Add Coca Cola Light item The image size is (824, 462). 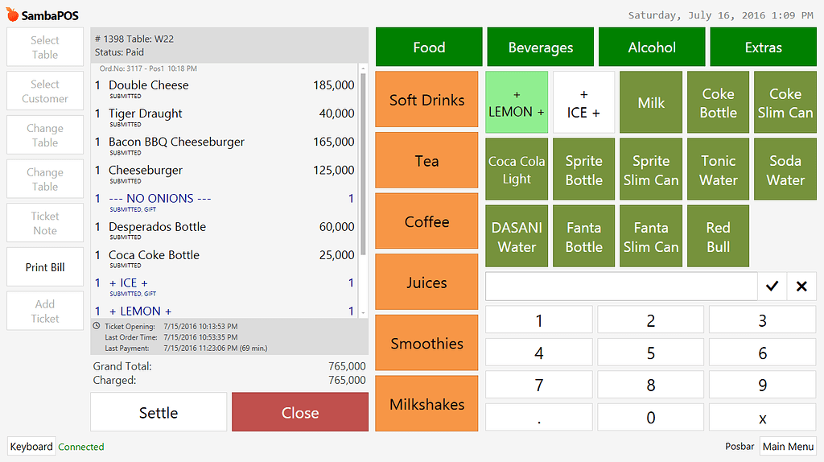coord(517,169)
